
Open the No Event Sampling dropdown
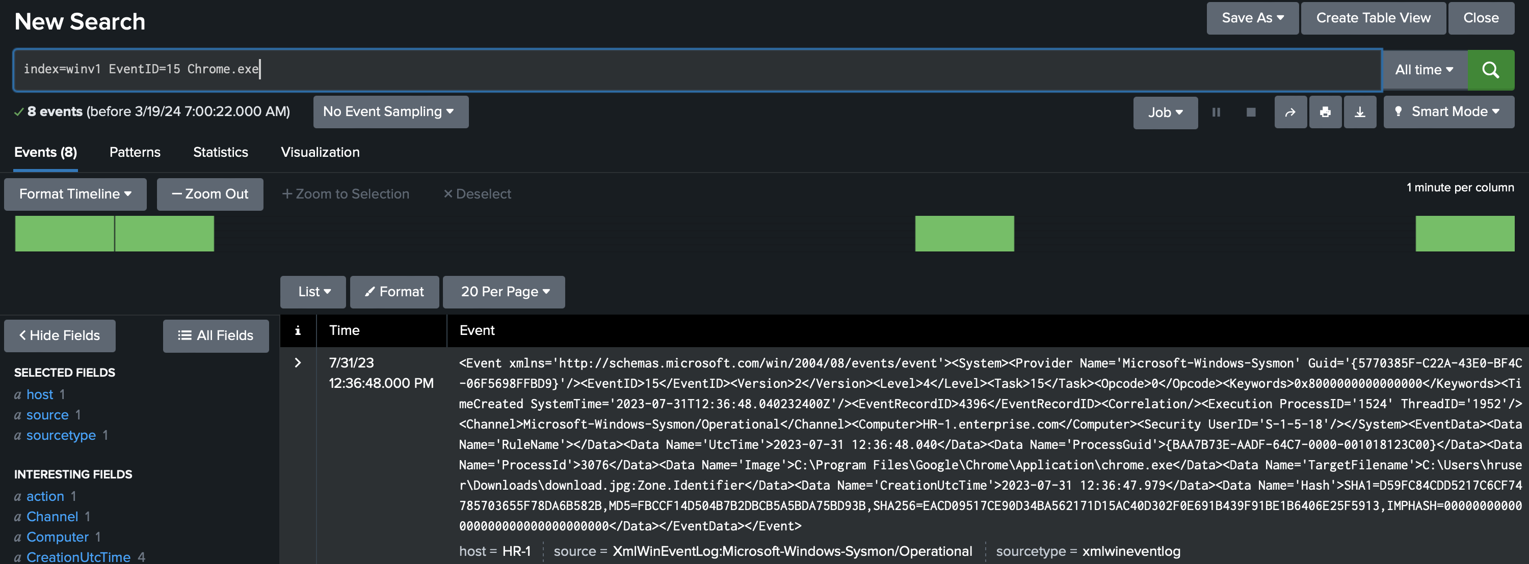click(x=390, y=111)
